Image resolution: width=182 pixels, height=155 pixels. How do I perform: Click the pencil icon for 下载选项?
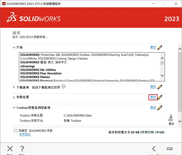pyautogui.click(x=160, y=87)
